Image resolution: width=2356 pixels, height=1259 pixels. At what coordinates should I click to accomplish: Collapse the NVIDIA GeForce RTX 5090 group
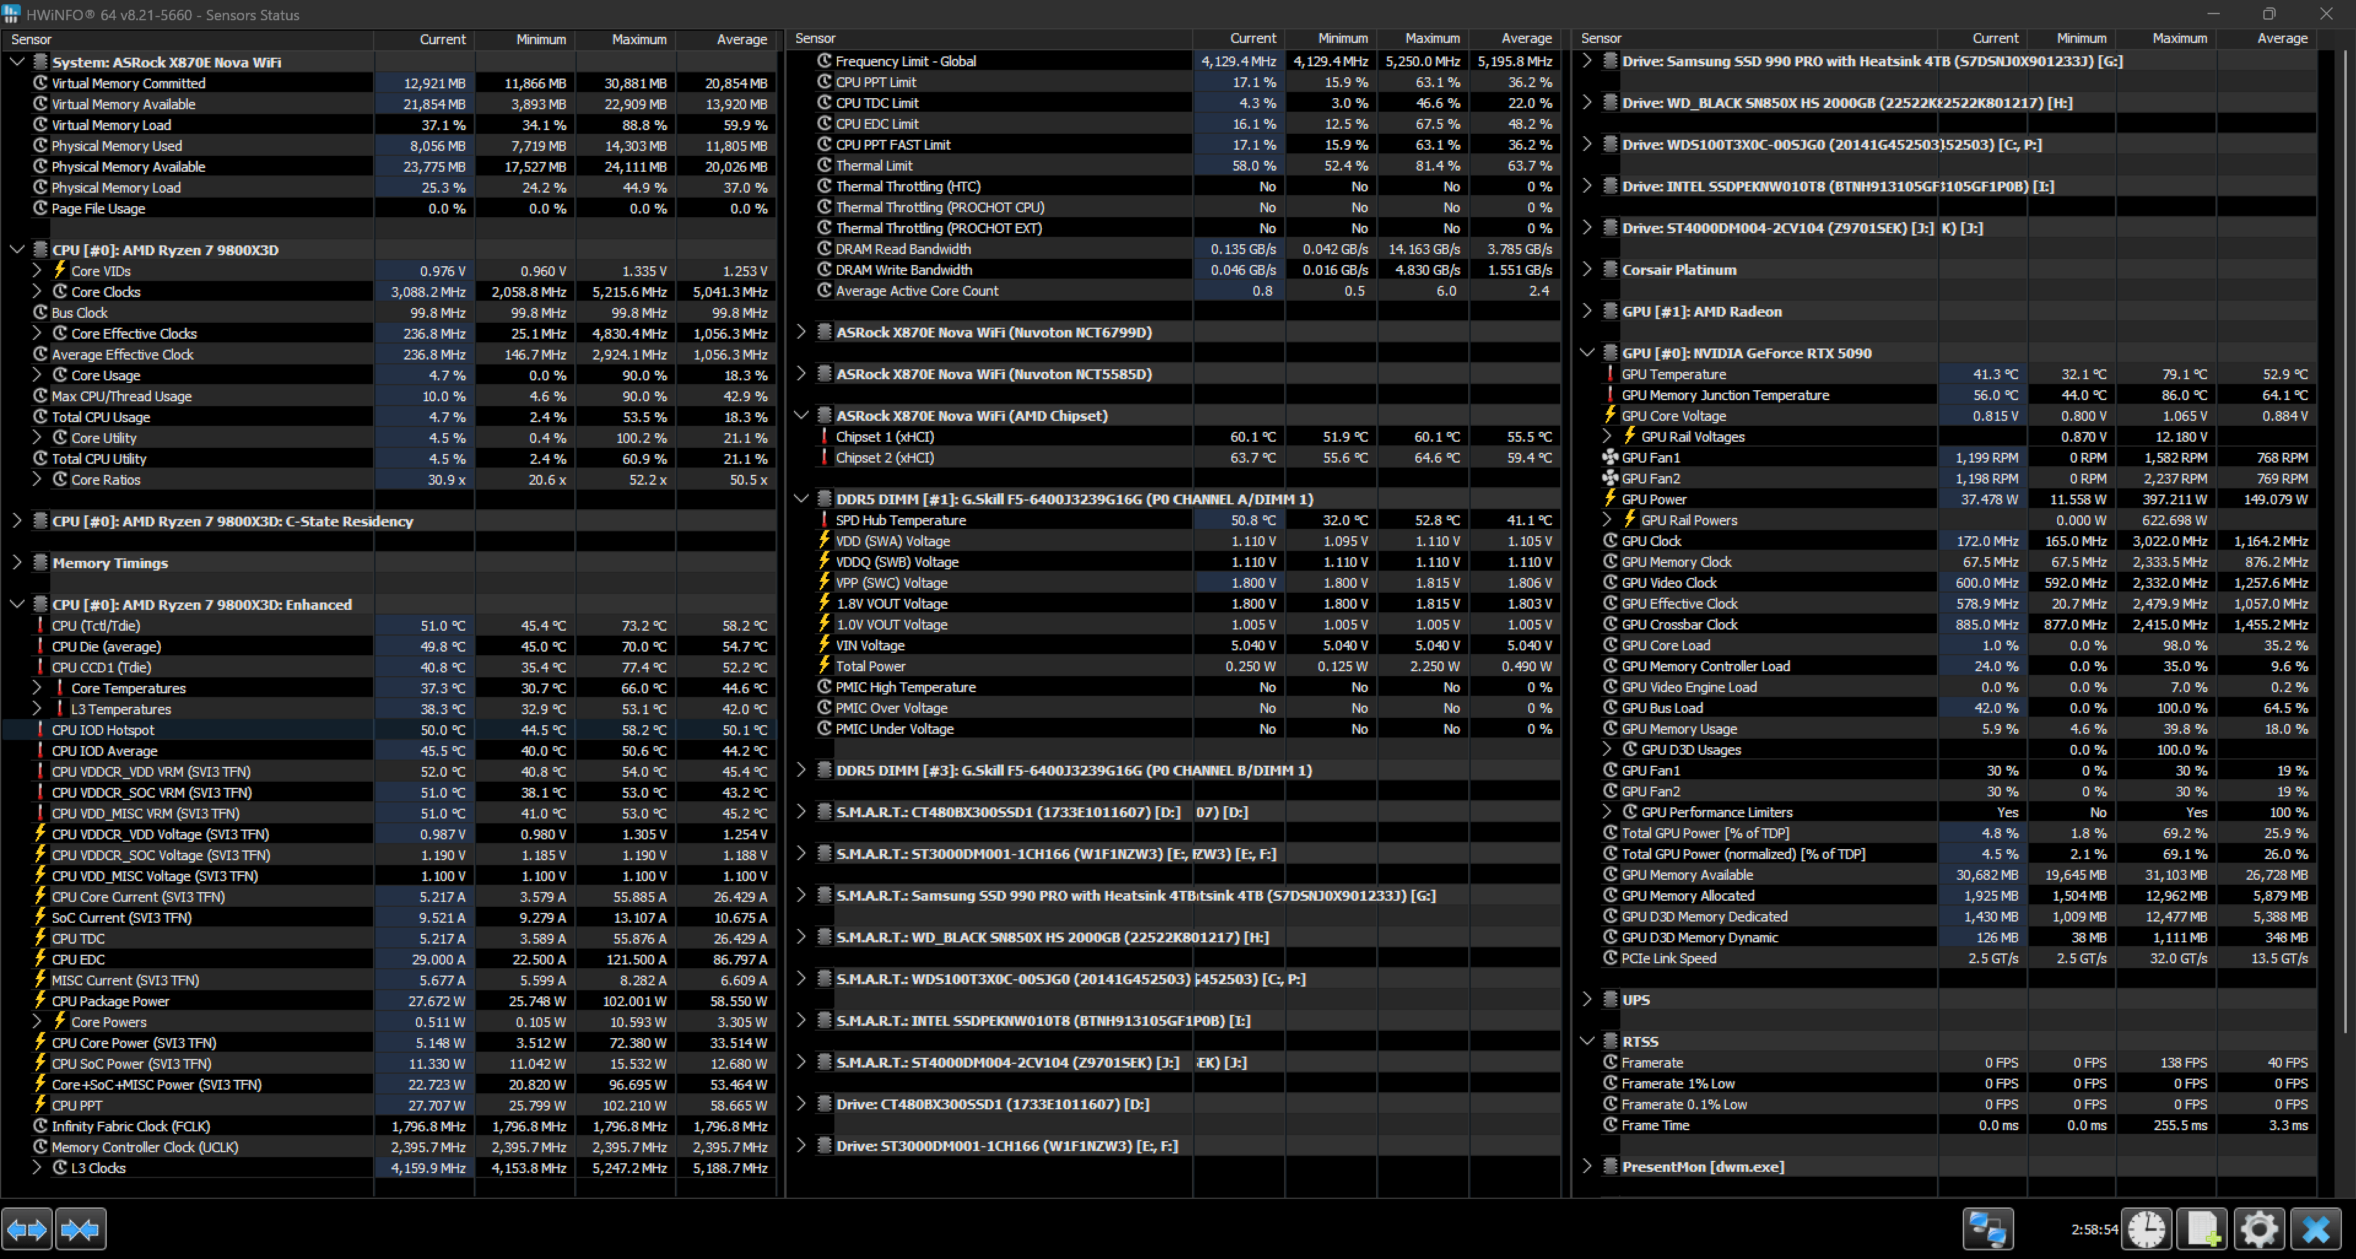point(1588,353)
